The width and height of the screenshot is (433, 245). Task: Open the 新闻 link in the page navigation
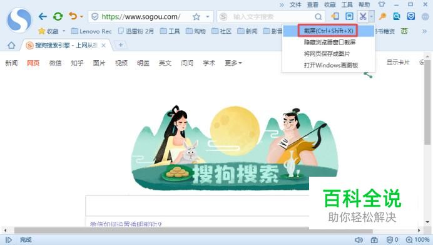pos(11,63)
